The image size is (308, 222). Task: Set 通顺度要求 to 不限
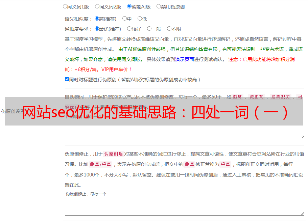169,29
